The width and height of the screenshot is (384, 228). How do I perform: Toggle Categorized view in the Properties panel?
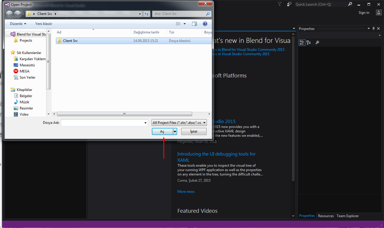tap(302, 42)
